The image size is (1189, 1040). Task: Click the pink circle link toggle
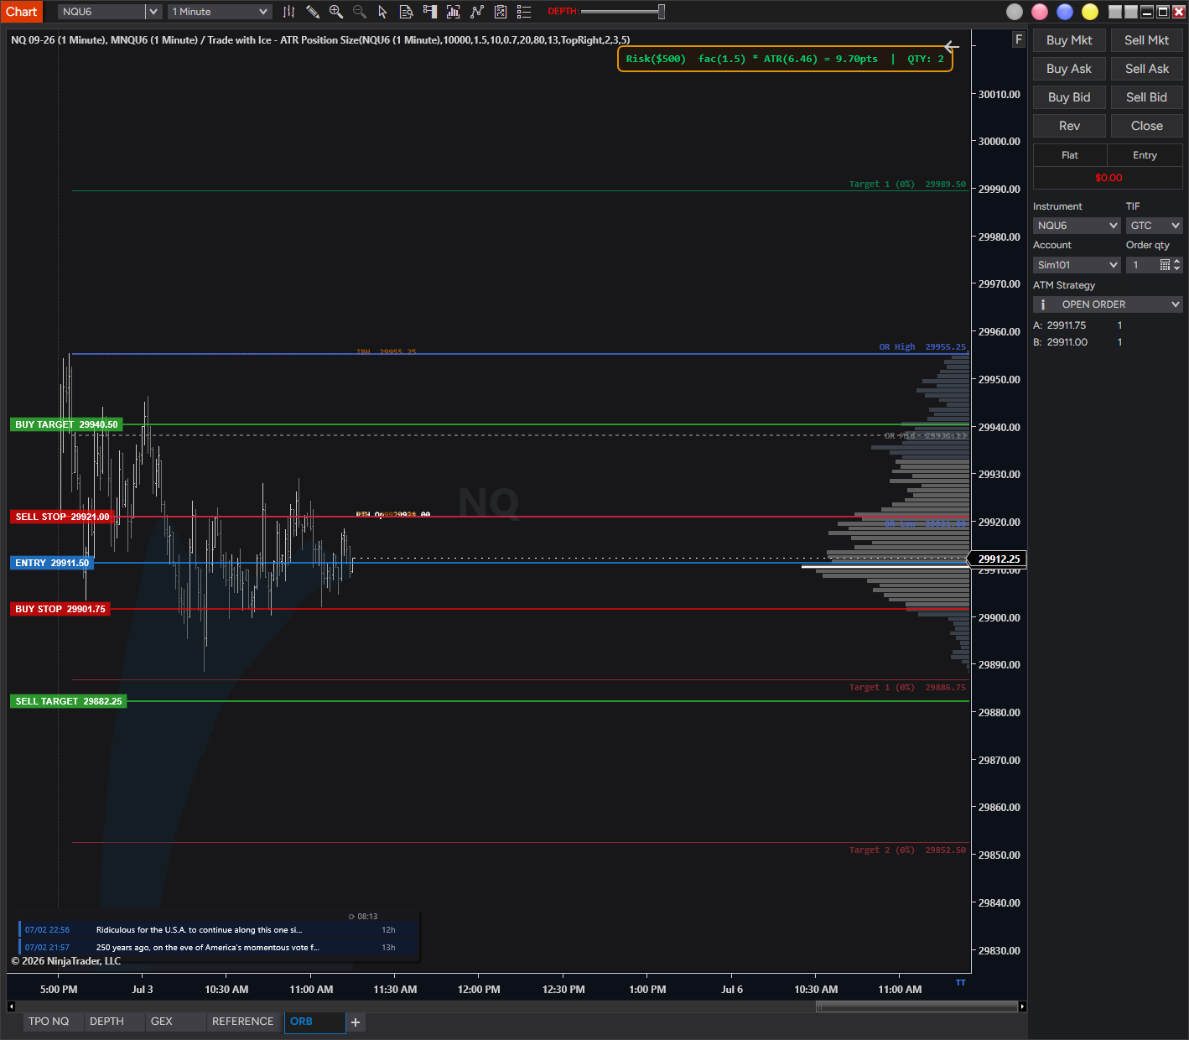coord(1040,12)
